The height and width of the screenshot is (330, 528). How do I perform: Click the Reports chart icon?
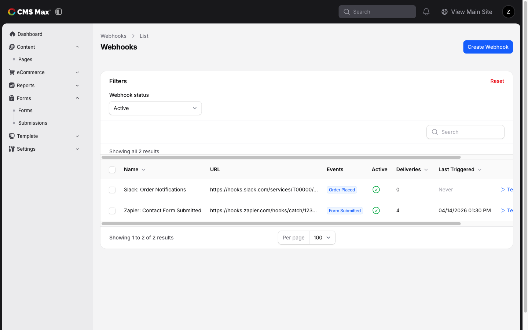pyautogui.click(x=12, y=85)
